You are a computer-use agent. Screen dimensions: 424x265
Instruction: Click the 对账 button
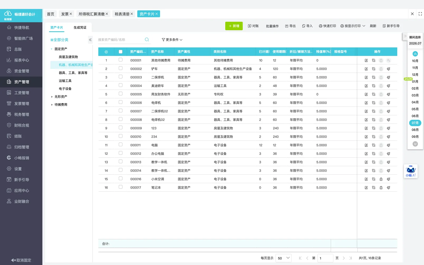point(253,26)
